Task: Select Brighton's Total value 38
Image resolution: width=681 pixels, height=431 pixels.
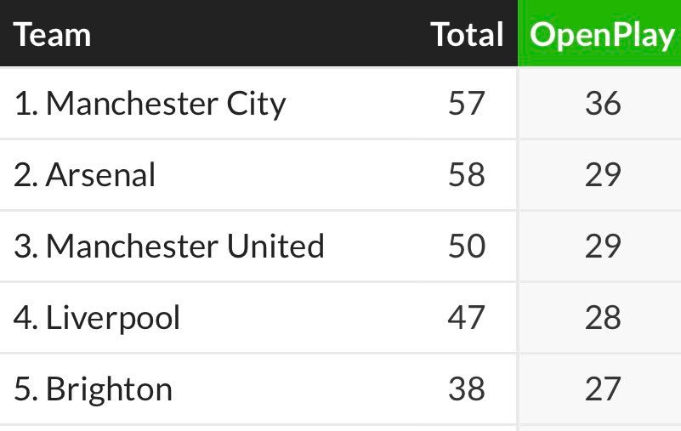Action: [x=466, y=389]
